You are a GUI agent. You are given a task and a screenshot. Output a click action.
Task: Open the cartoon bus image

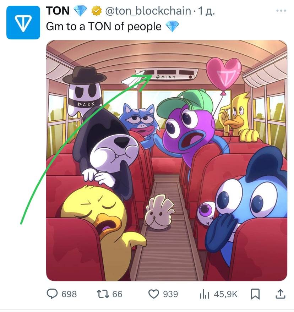(167, 160)
